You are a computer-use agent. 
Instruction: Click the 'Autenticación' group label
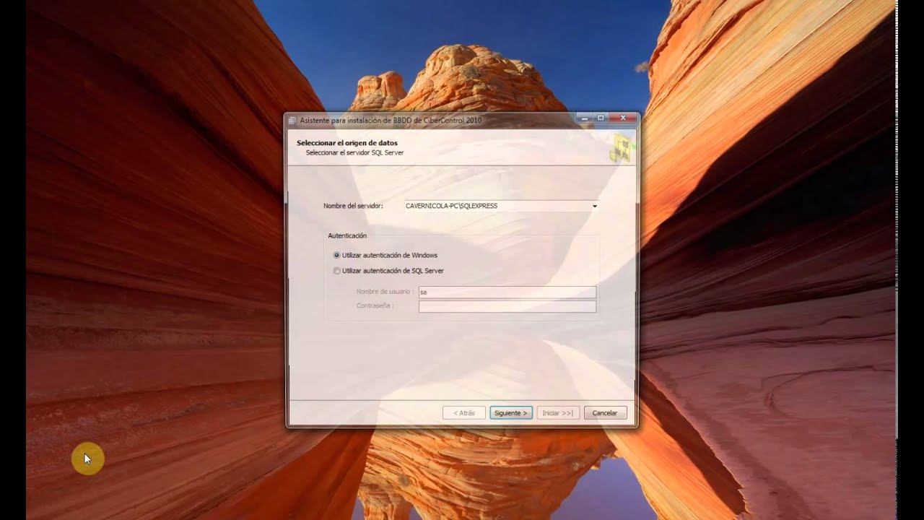(x=347, y=236)
